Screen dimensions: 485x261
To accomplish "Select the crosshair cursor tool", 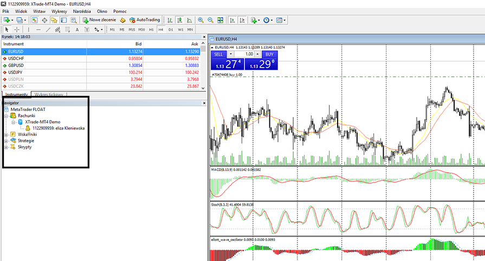I will pos(17,29).
